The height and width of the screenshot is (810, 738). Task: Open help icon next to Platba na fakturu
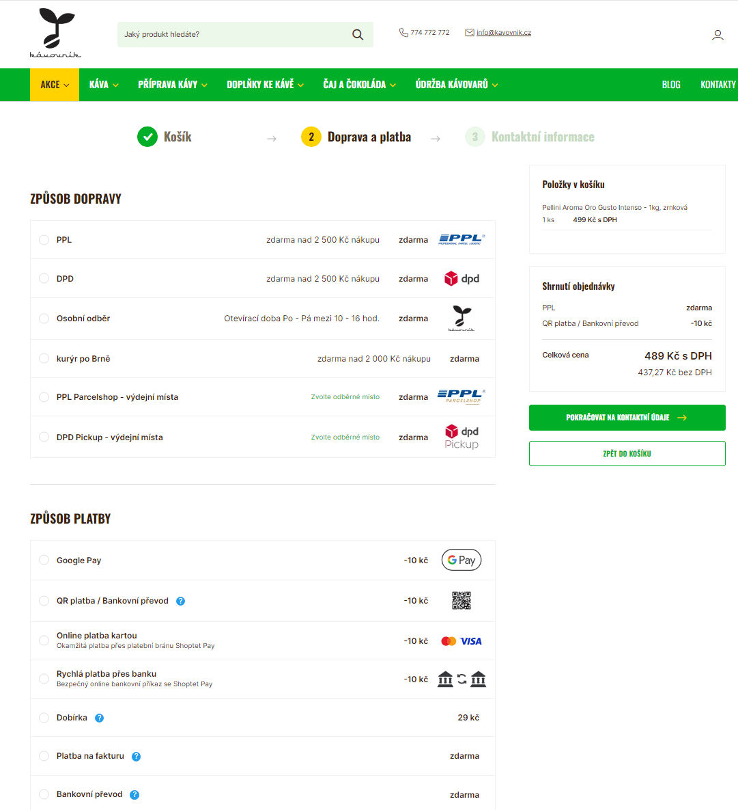coord(137,756)
